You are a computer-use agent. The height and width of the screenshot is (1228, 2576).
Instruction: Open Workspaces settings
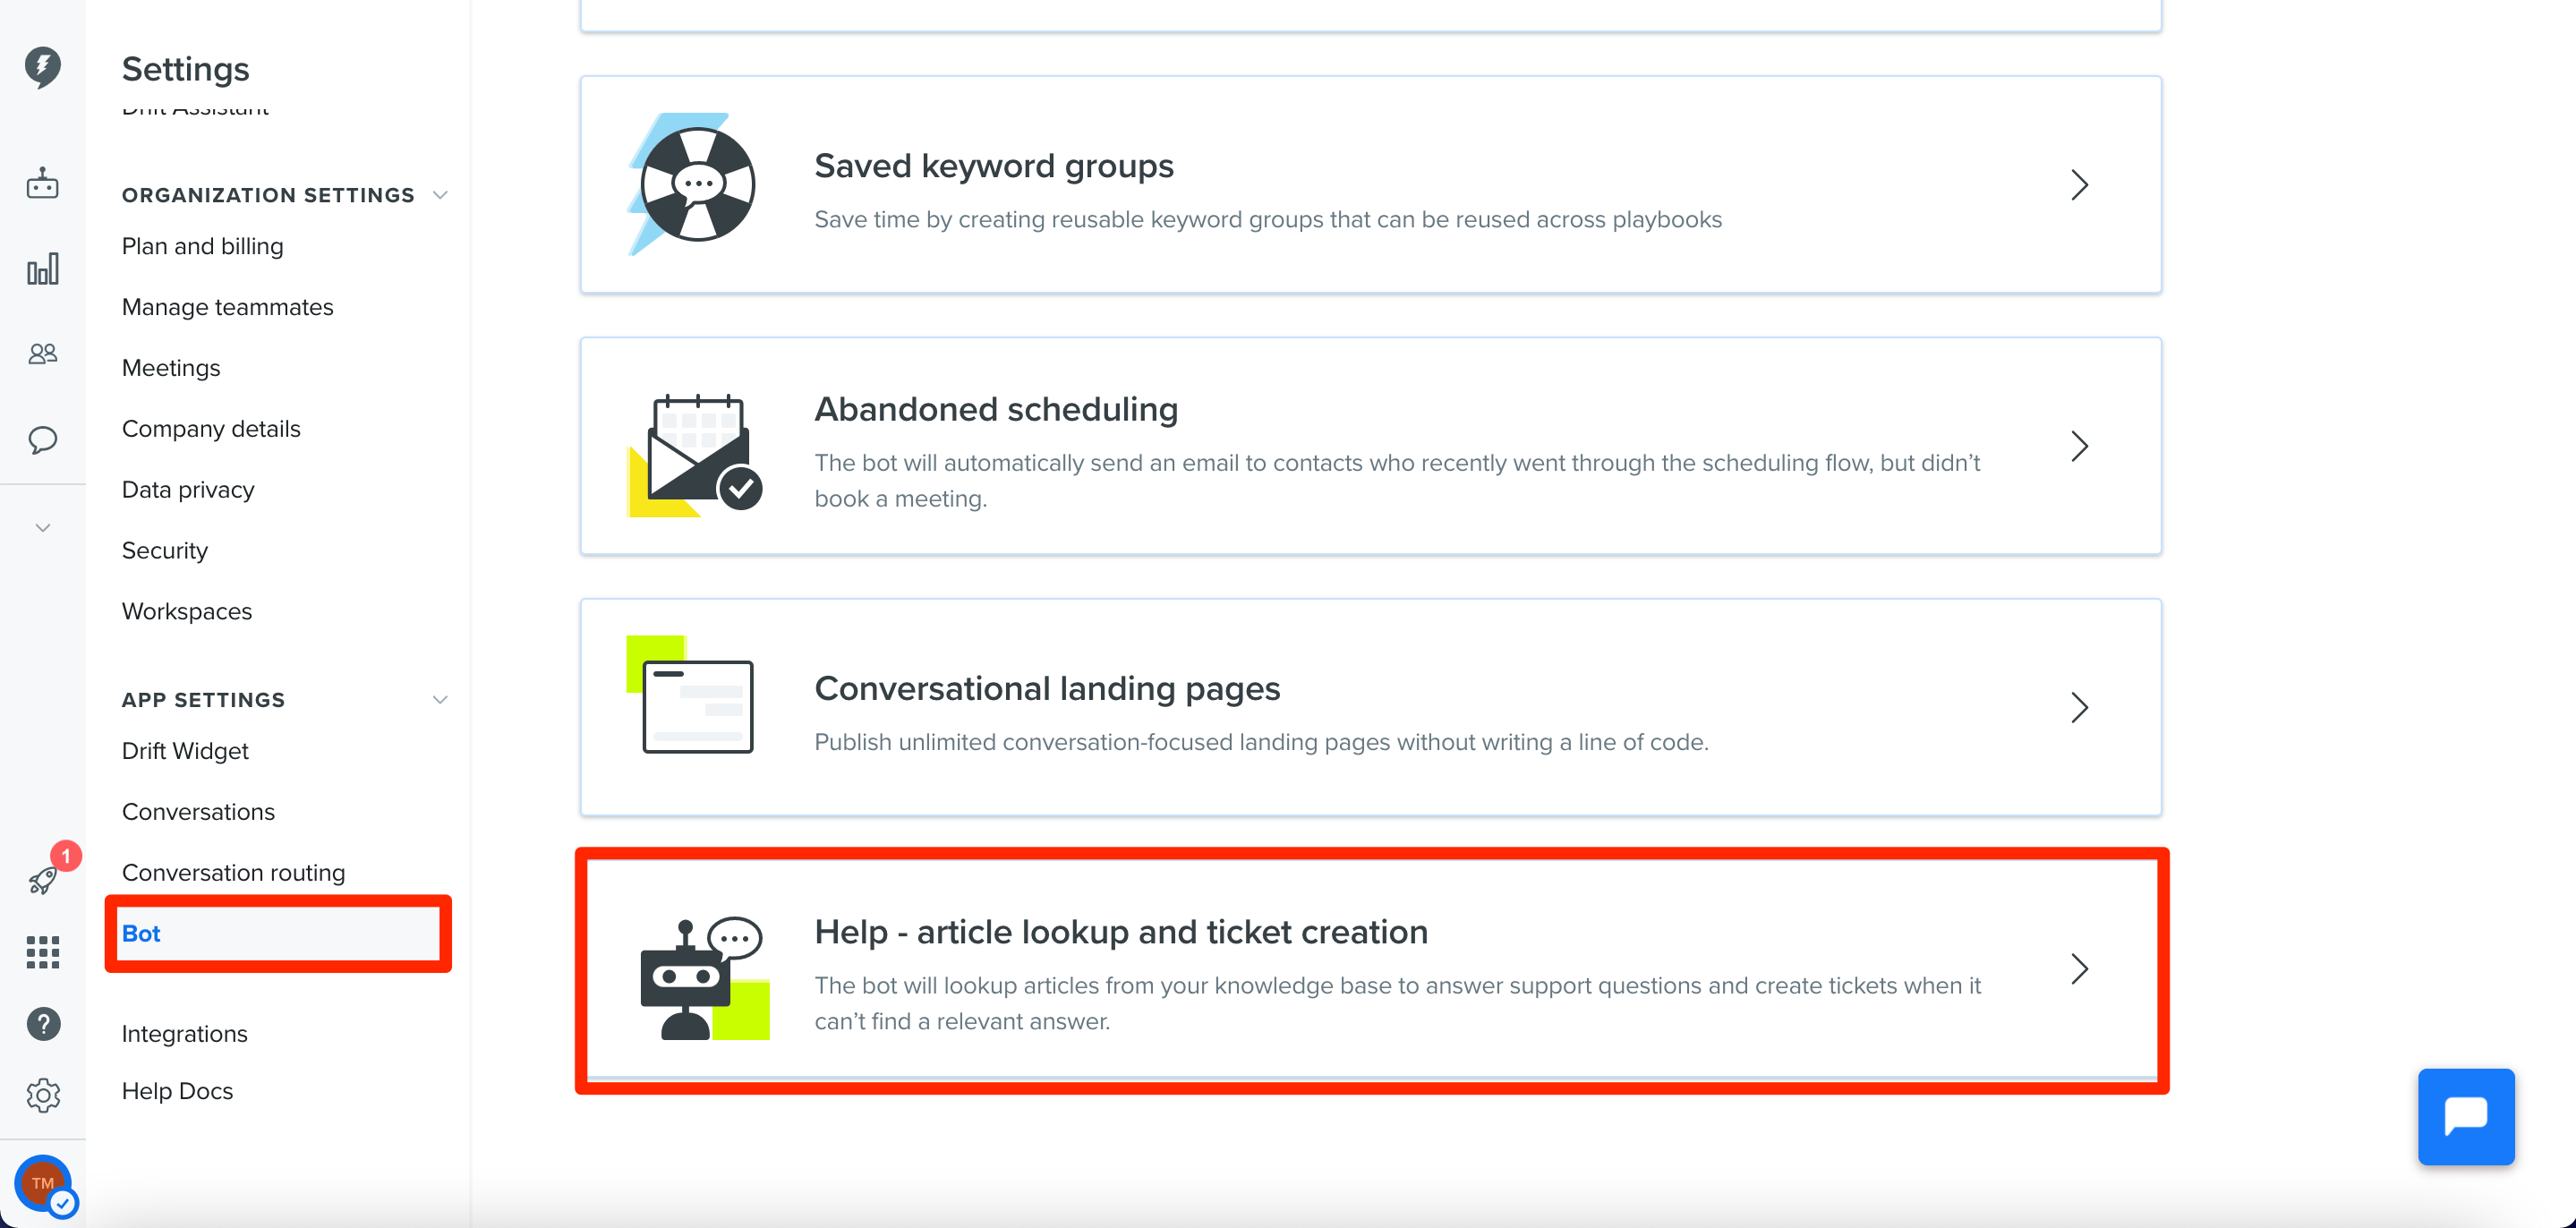click(186, 611)
